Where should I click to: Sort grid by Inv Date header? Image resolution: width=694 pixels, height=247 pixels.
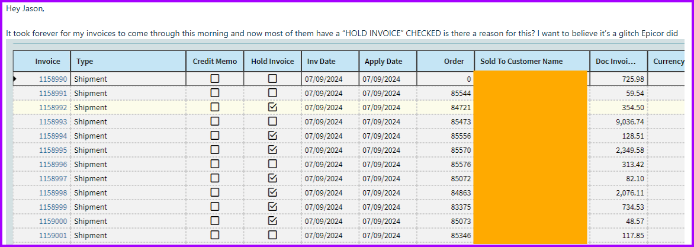(321, 62)
